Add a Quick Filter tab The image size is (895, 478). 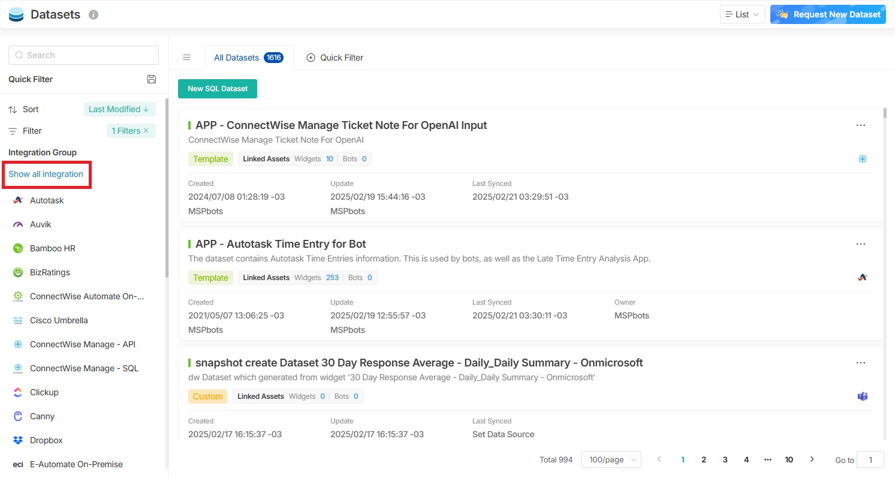(335, 58)
